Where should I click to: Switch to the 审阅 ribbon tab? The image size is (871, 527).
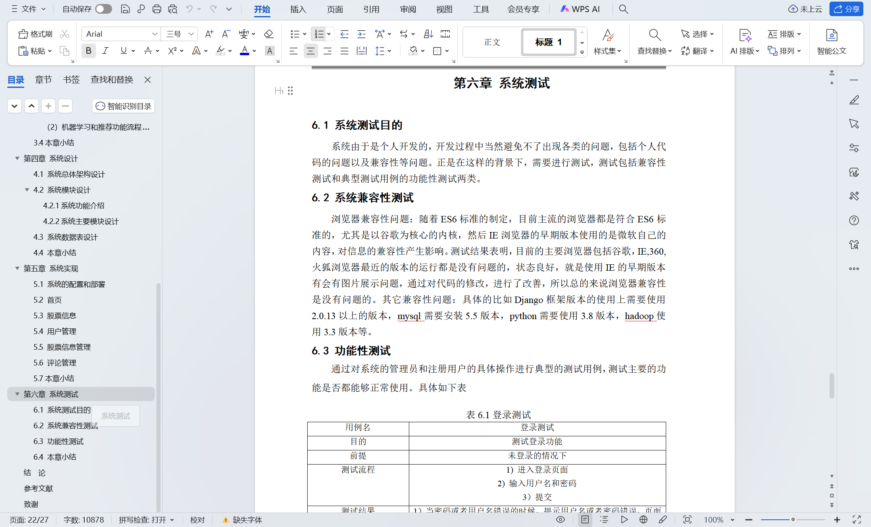(408, 9)
